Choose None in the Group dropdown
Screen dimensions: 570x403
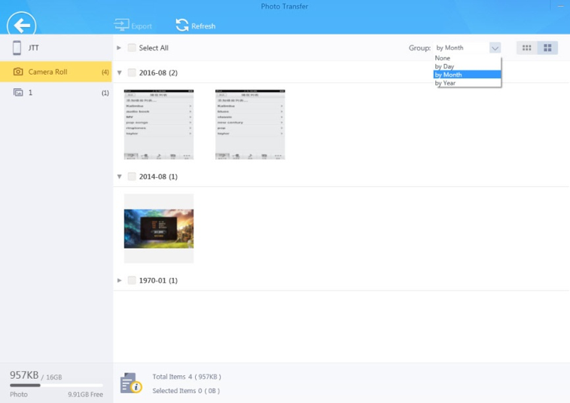tap(467, 58)
